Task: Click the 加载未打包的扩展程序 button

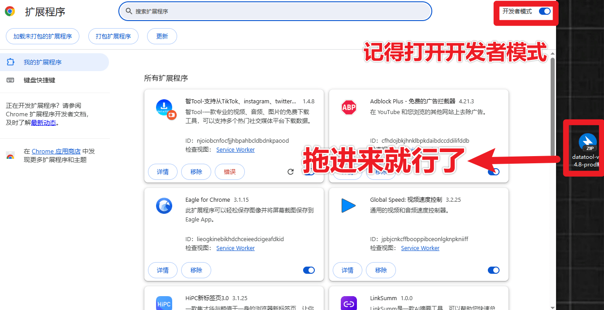Action: click(42, 36)
